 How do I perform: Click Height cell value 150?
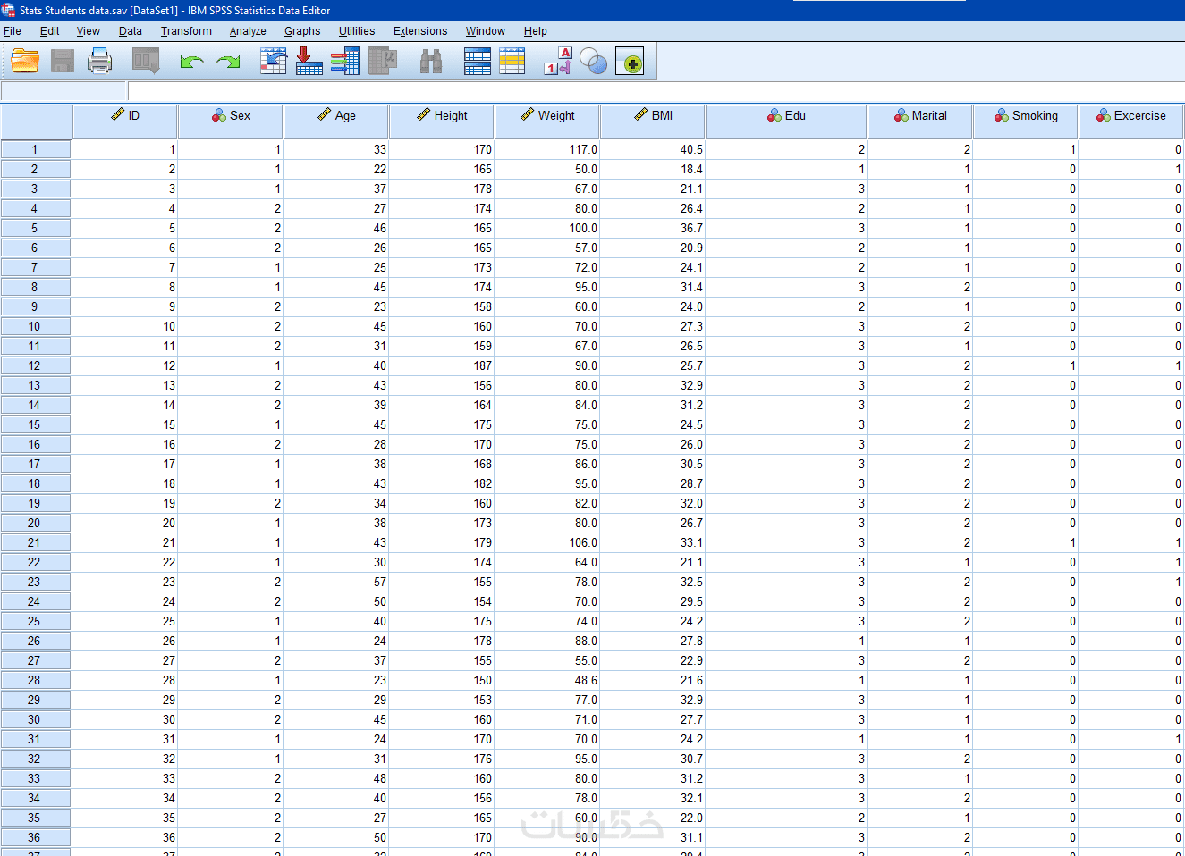point(442,680)
